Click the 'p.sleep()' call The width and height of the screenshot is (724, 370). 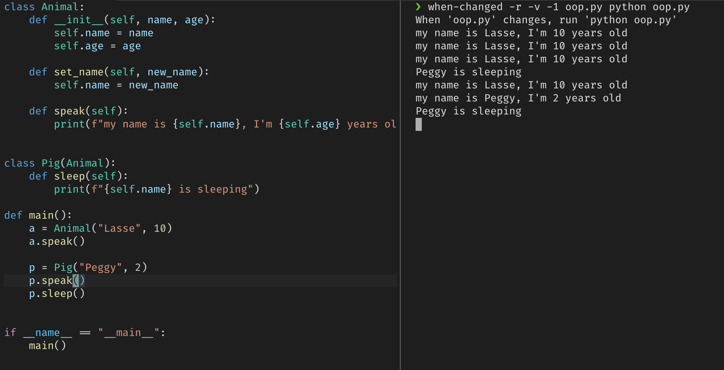[57, 294]
